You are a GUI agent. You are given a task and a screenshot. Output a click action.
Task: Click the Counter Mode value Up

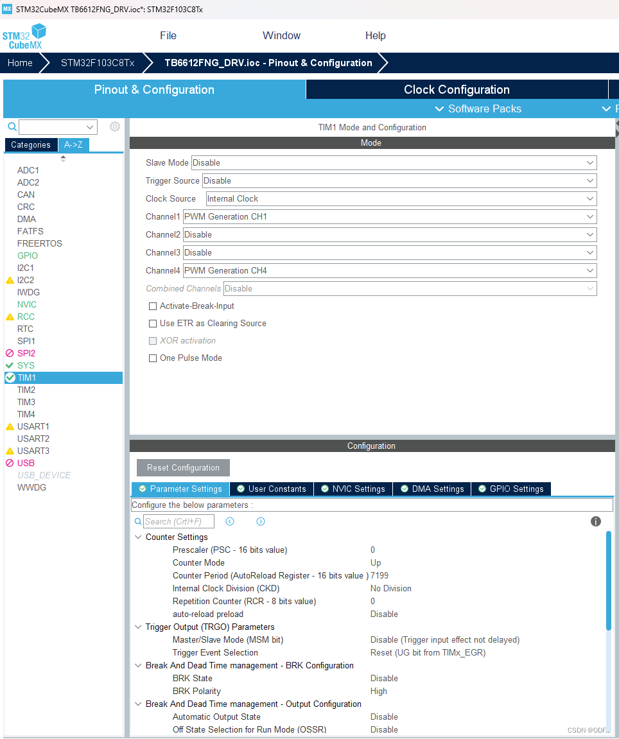(x=376, y=562)
